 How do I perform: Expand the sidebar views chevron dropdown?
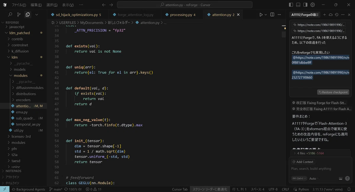point(37,14)
